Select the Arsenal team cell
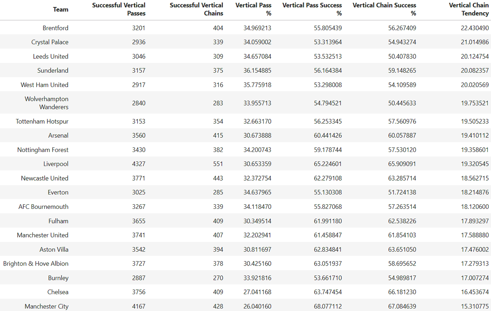Image resolution: width=491 pixels, height=311 pixels. (x=59, y=136)
